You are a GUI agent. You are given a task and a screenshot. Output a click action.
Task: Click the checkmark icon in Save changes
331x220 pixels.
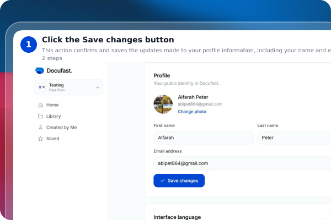click(163, 180)
